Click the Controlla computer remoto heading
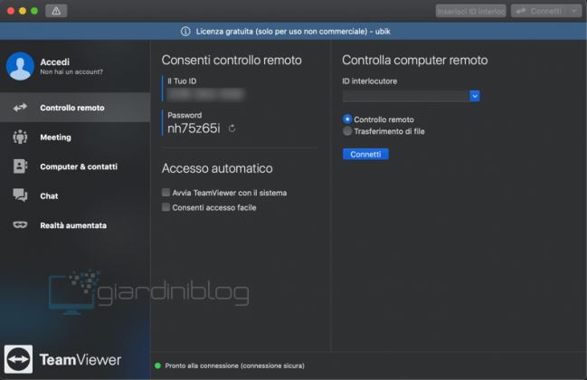Screen dimensions: 587x380 tap(415, 61)
